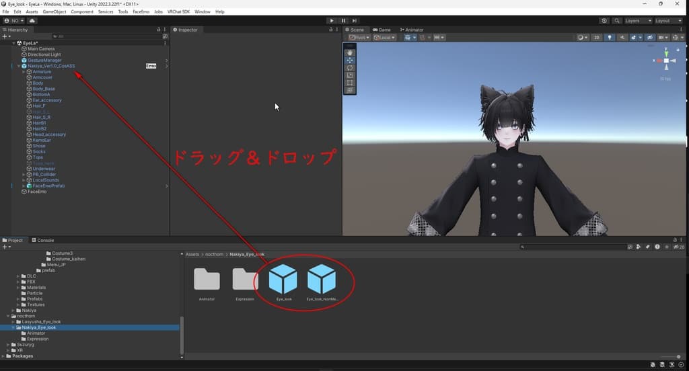
Task: Open the Pivot handle position dropdown
Action: [x=359, y=38]
